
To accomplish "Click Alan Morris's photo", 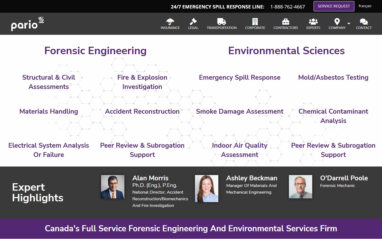I will point(113,187).
